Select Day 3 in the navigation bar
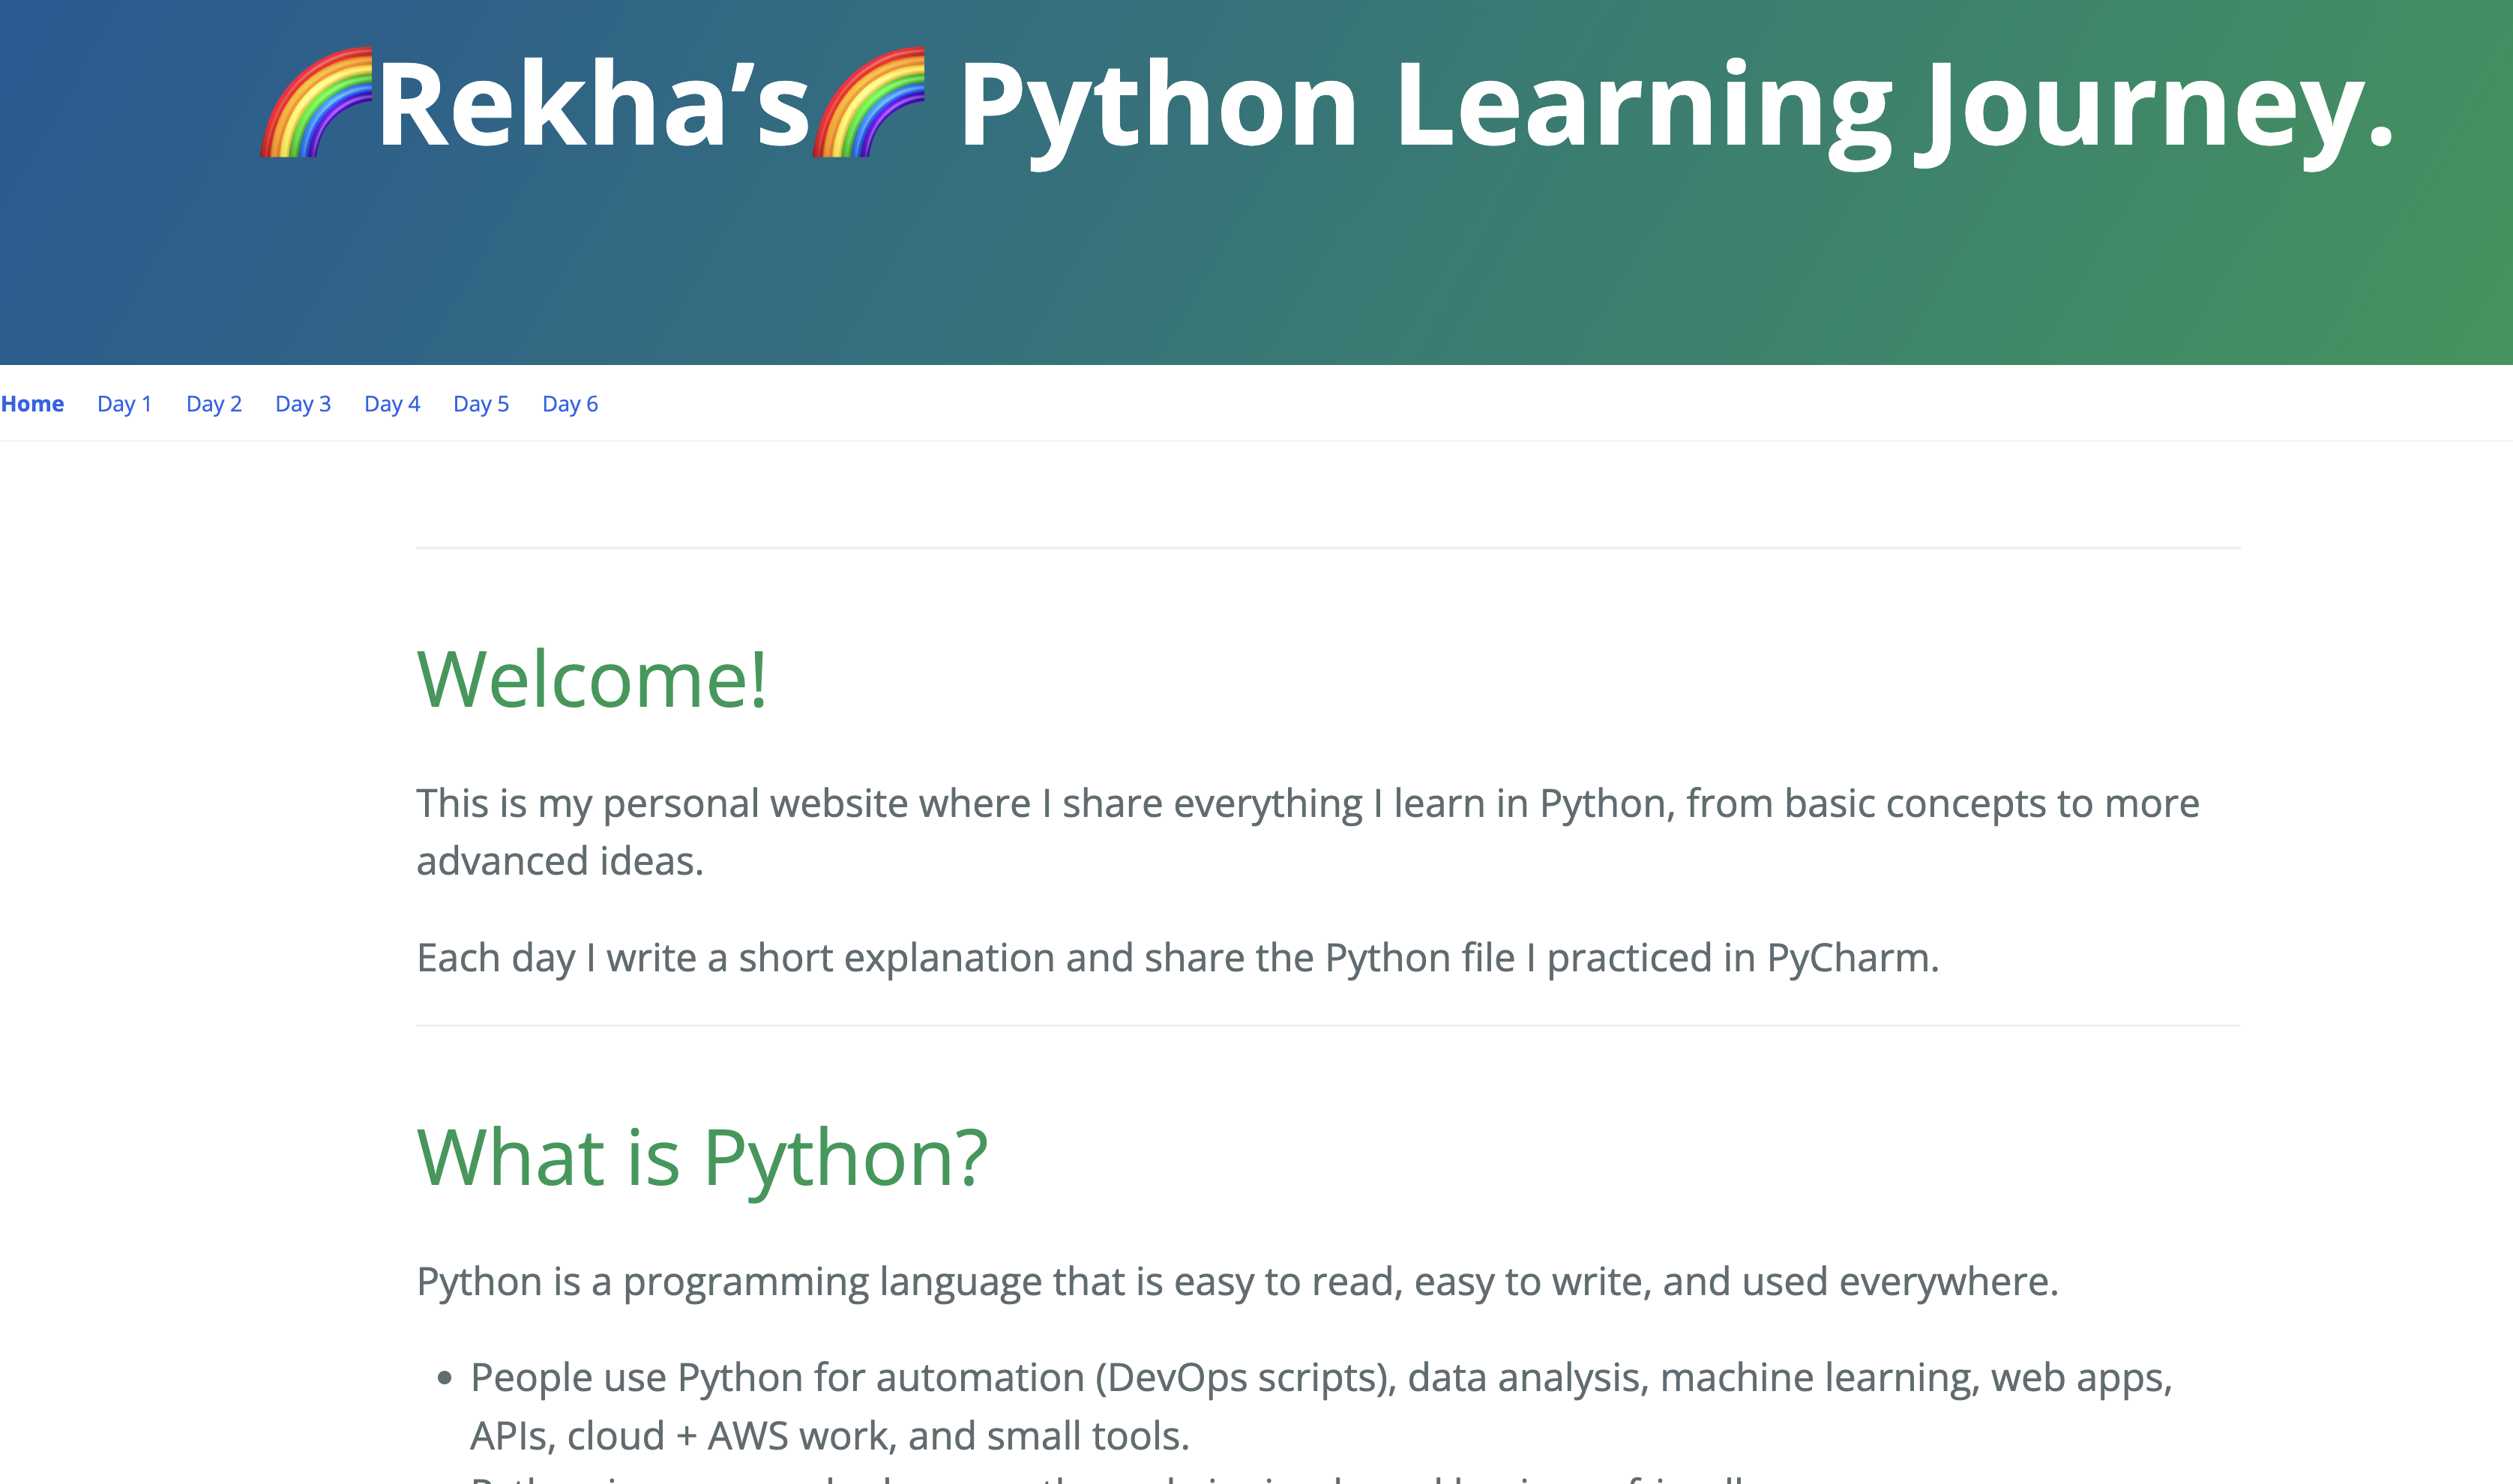This screenshot has height=1484, width=2513. pyautogui.click(x=303, y=403)
